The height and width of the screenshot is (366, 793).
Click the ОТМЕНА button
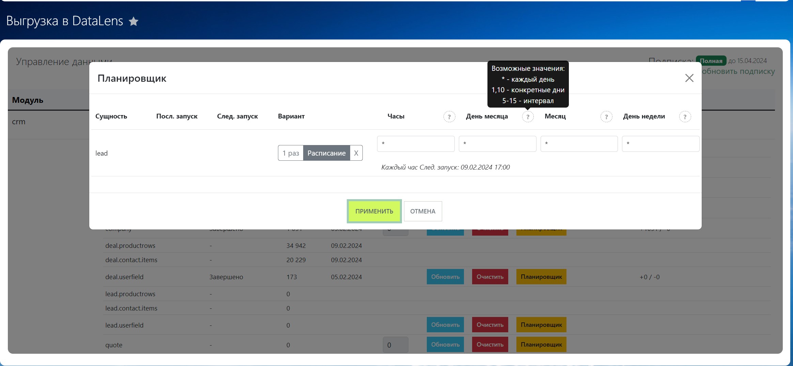point(423,211)
